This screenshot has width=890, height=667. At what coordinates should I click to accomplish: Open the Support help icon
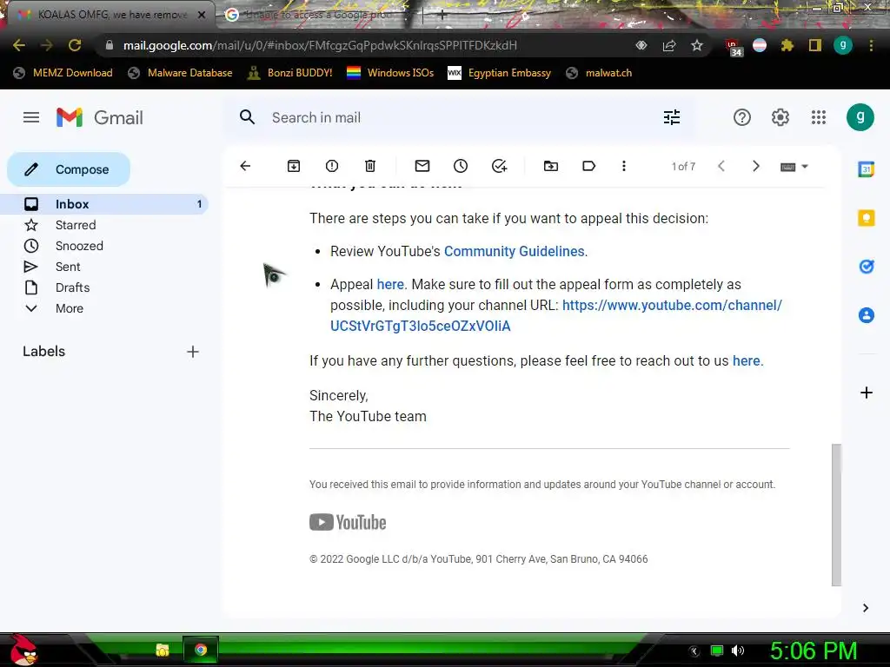(742, 117)
